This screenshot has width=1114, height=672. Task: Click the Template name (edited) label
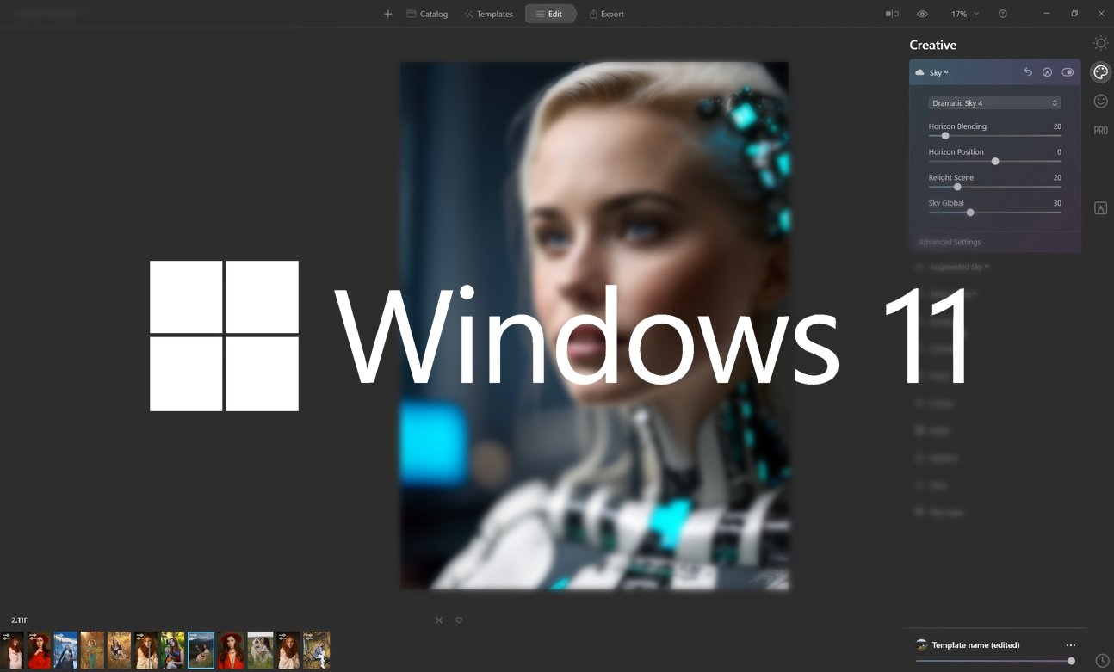[x=975, y=645]
